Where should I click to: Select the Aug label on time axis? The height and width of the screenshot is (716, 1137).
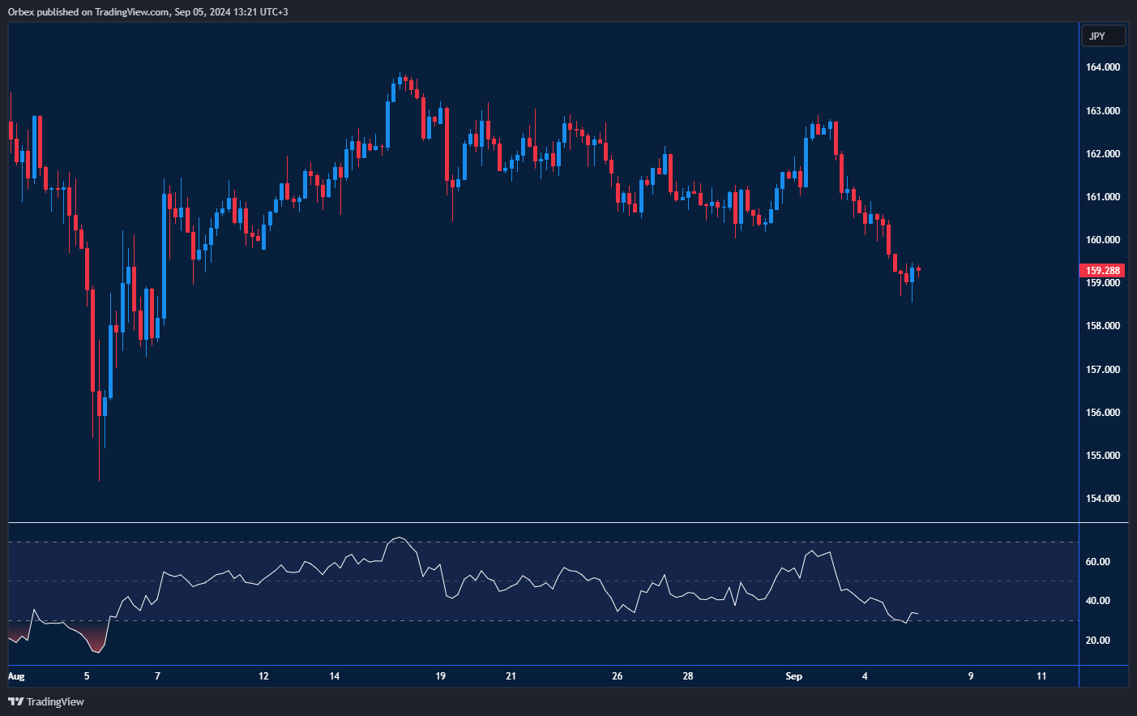16,676
